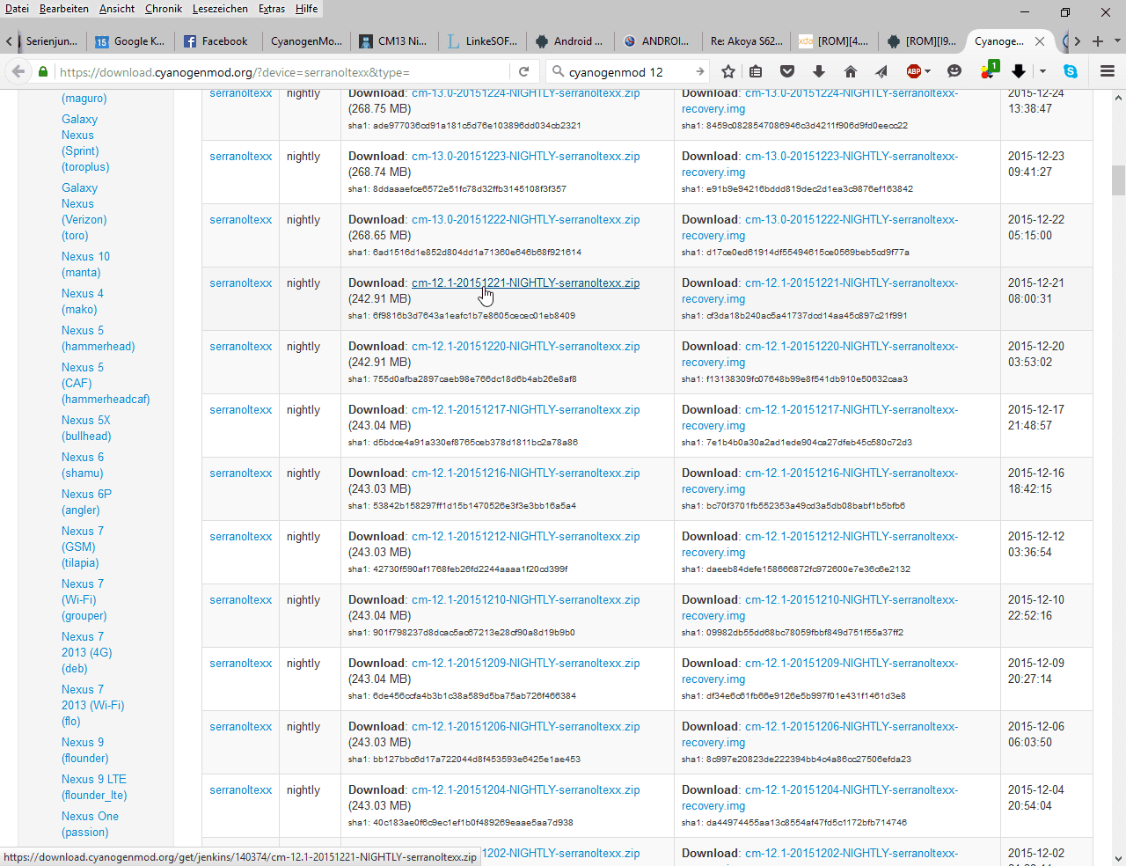1126x866 pixels.
Task: Click the Skype toolbar icon
Action: (1071, 71)
